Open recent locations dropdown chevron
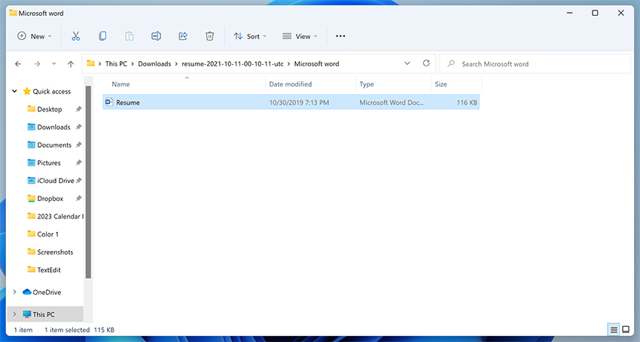This screenshot has width=640, height=342. [x=54, y=64]
